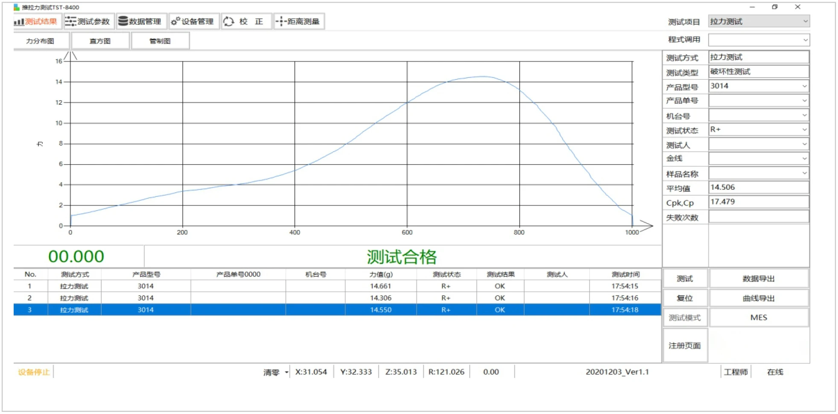The width and height of the screenshot is (838, 414).
Task: Open 数据管理 database section
Action: pos(140,21)
